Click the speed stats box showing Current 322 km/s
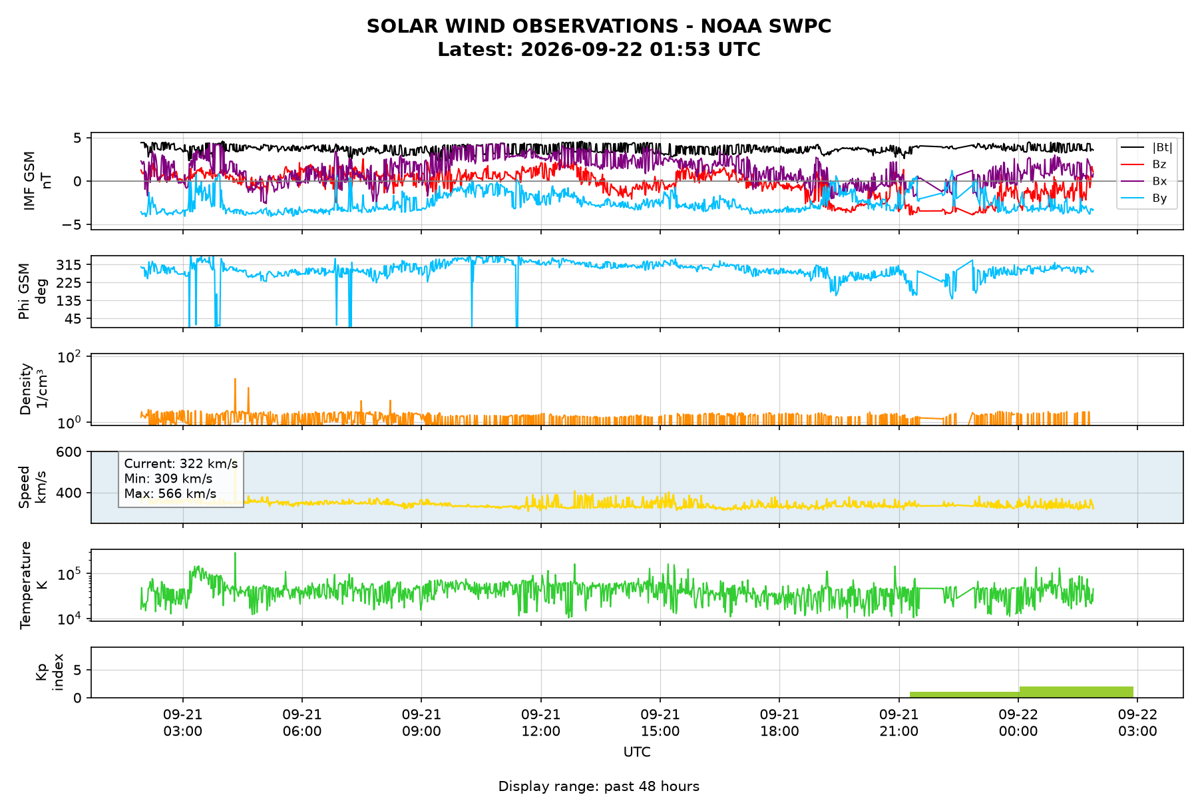The height and width of the screenshot is (799, 1198). tap(181, 479)
